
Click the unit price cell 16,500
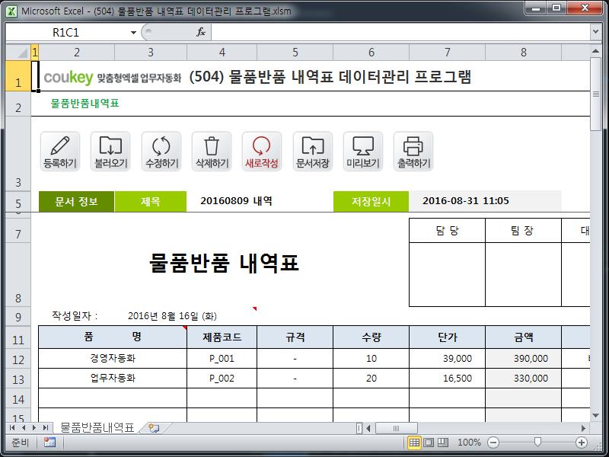coord(447,378)
